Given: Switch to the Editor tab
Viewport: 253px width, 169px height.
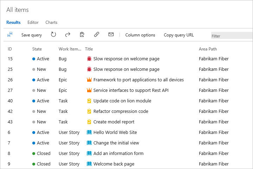Looking at the screenshot, I should (x=33, y=22).
